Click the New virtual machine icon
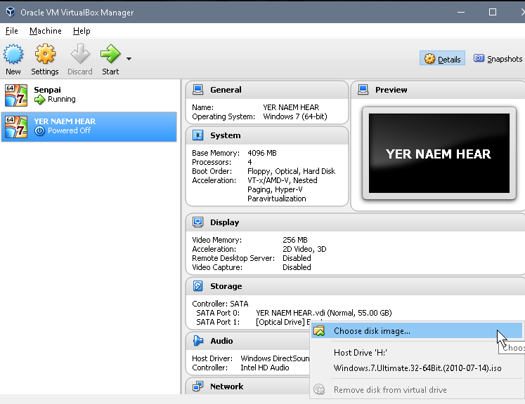The width and height of the screenshot is (525, 404). (x=13, y=54)
